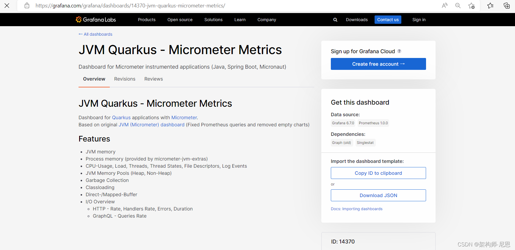
Task: Click Sign in link
Action: 419,20
